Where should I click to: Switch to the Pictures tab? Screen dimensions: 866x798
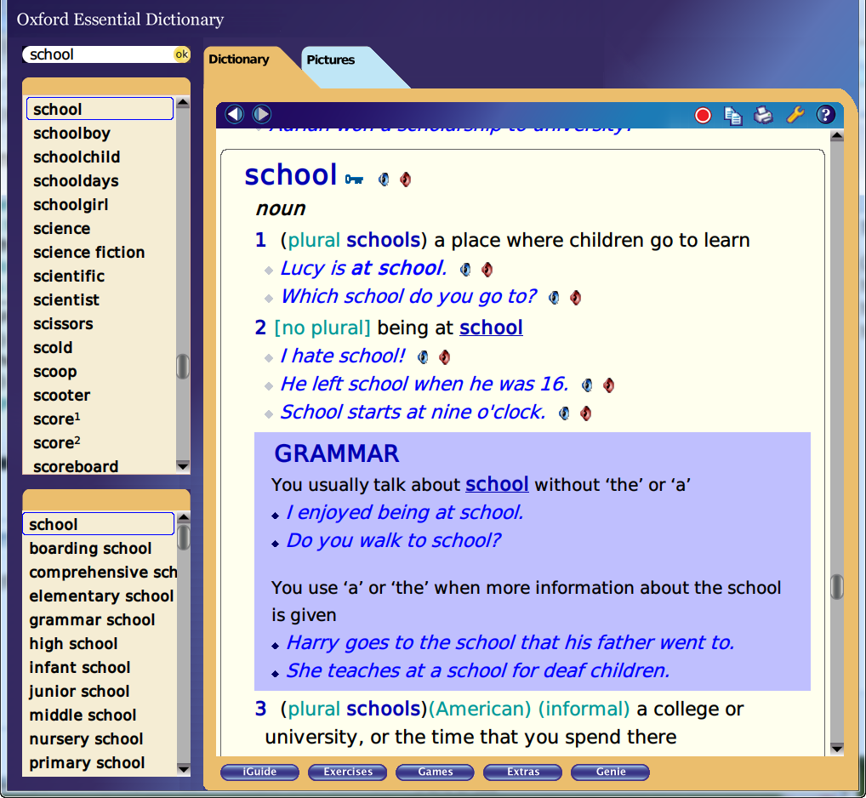pyautogui.click(x=331, y=60)
